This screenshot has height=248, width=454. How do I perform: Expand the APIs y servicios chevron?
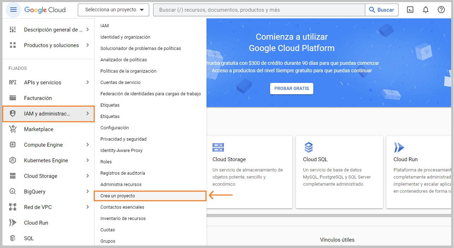click(x=88, y=83)
